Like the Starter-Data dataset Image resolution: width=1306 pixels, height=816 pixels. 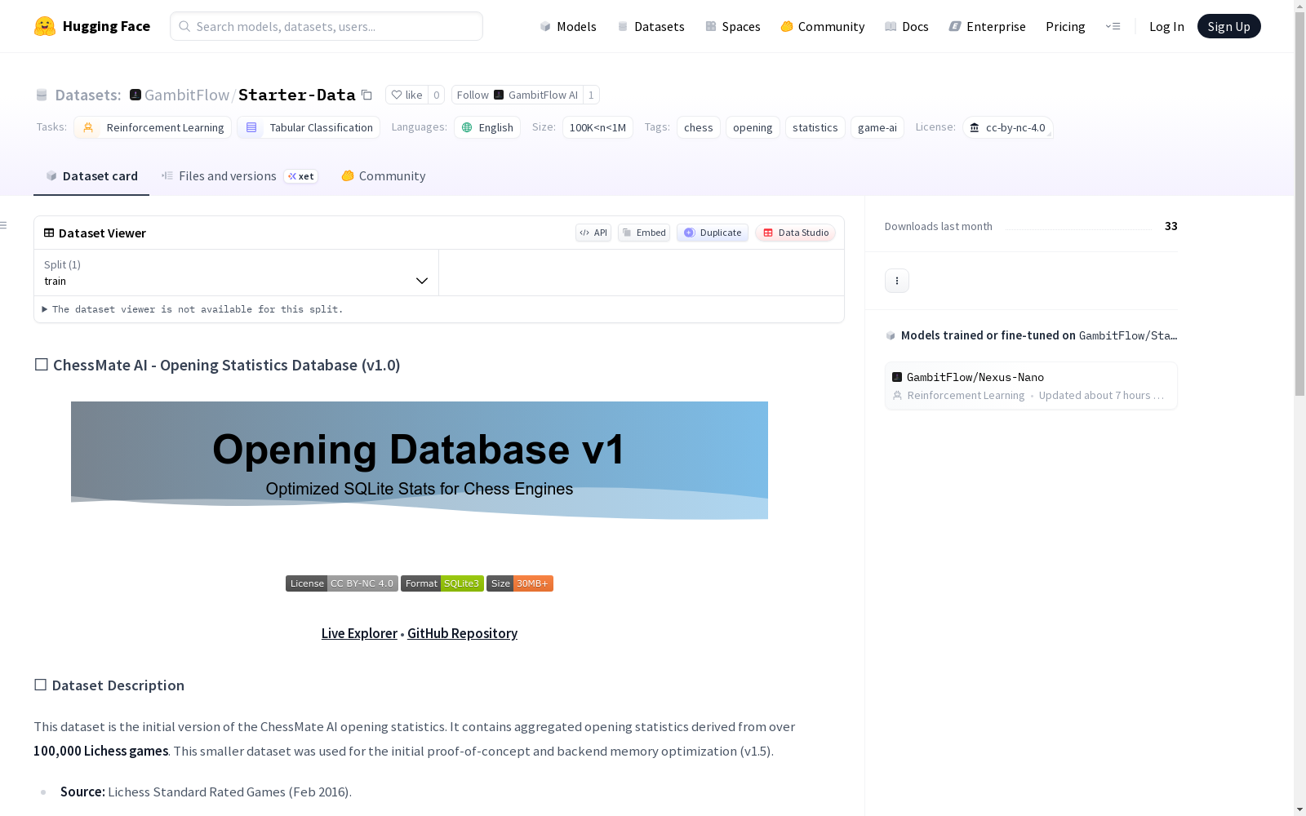point(406,95)
